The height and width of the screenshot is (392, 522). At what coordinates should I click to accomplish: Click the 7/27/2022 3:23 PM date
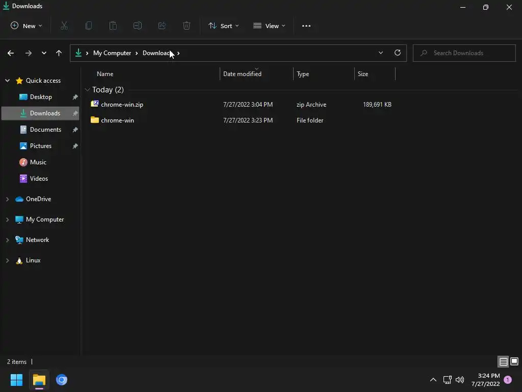pyautogui.click(x=248, y=120)
